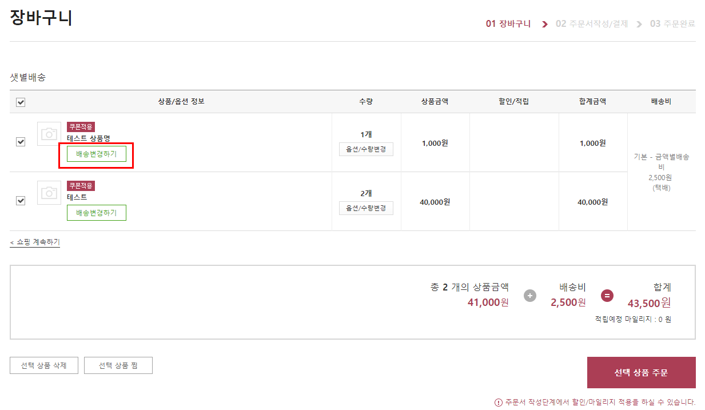The image size is (705, 410).
Task: Click 선택 상품 삭제 button
Action: coord(44,365)
